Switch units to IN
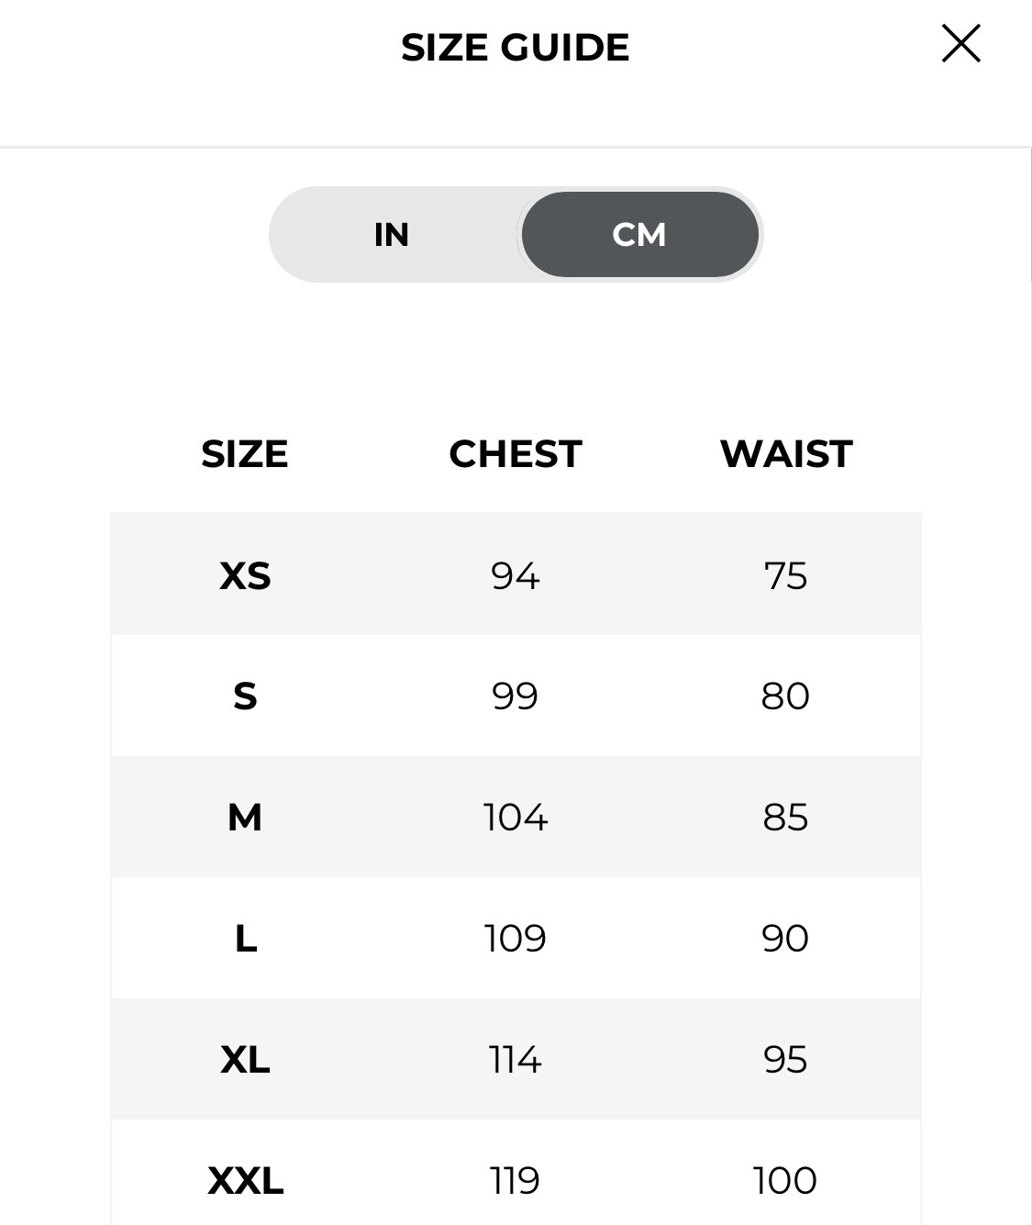1032x1225 pixels. pyautogui.click(x=392, y=235)
